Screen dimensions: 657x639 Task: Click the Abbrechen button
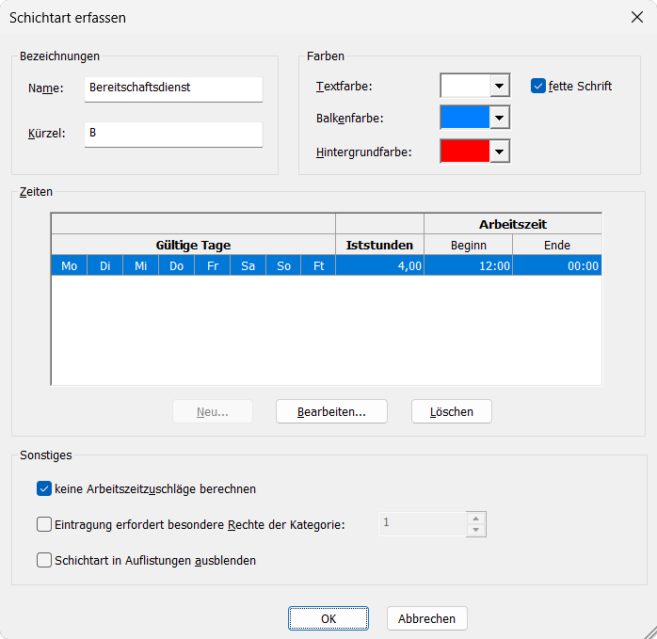(426, 618)
